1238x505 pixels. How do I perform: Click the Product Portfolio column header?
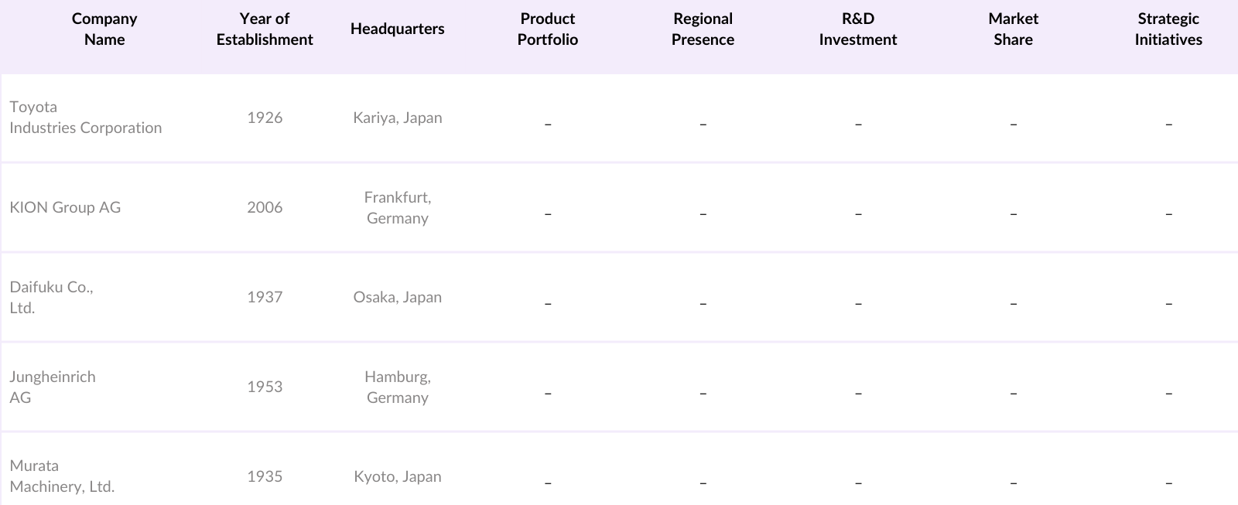[x=548, y=29]
